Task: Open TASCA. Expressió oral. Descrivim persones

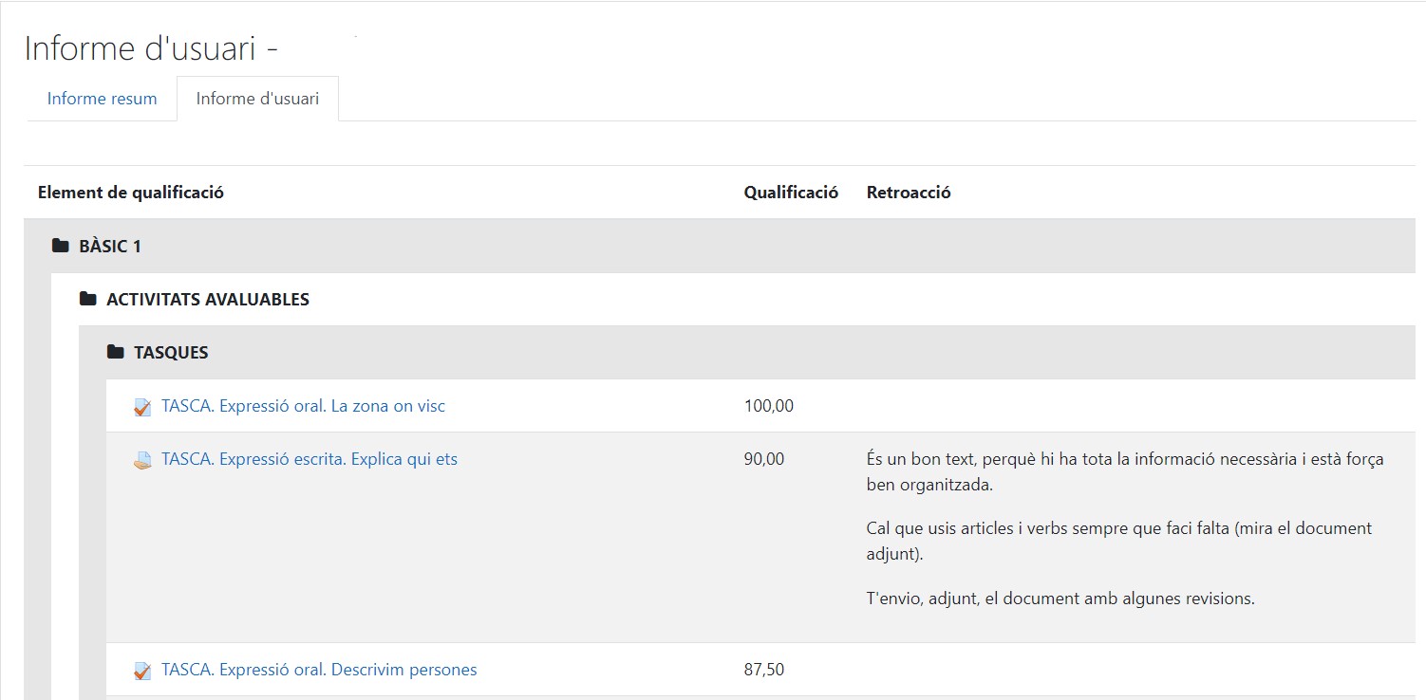Action: click(x=319, y=670)
